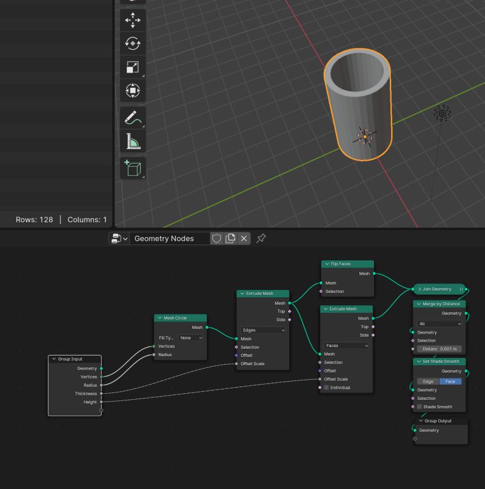Select the Rotate tool

[132, 43]
